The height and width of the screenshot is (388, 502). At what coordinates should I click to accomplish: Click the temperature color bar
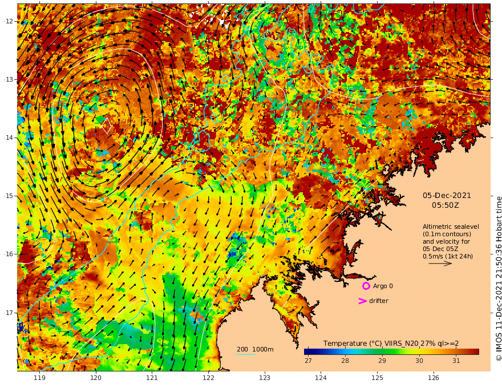click(391, 351)
